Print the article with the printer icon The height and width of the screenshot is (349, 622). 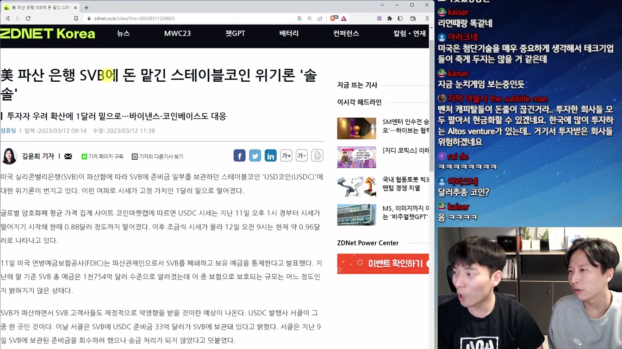click(x=317, y=156)
